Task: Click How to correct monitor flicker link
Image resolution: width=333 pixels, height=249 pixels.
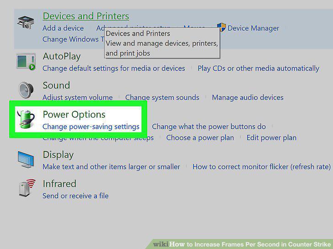Action: coord(262,167)
